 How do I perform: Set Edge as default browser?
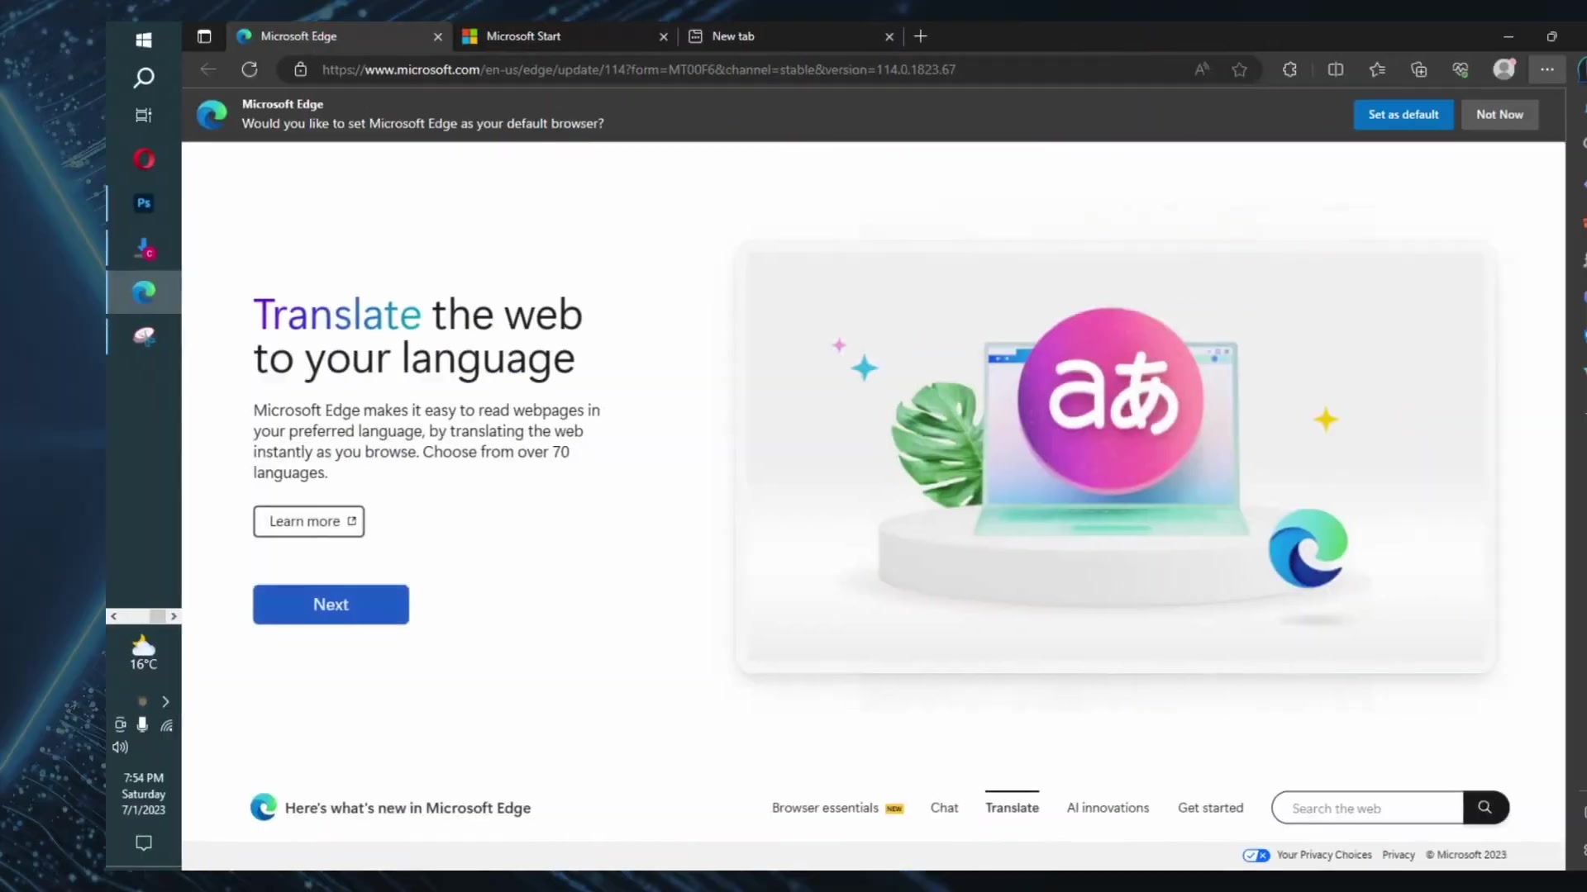point(1404,115)
